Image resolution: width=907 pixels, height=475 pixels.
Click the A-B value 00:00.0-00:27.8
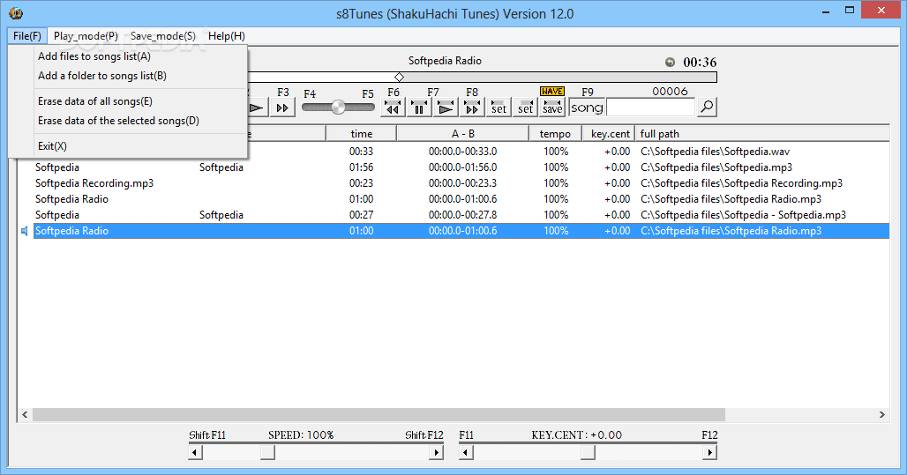coord(462,215)
